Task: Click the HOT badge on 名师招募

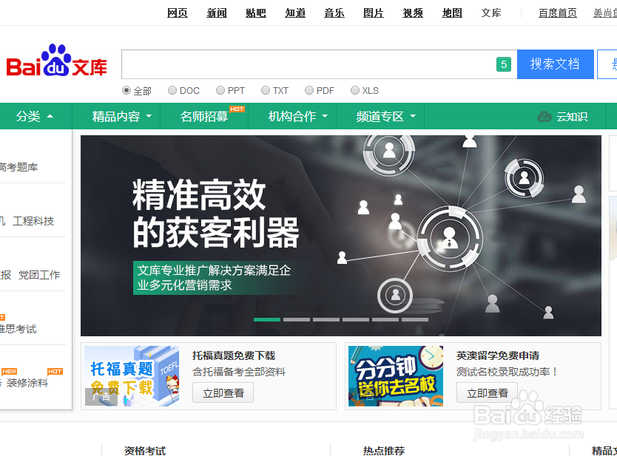Action: coord(237,109)
